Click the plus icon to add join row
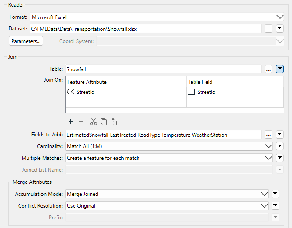Viewport: 292px width, 228px height. pos(71,122)
